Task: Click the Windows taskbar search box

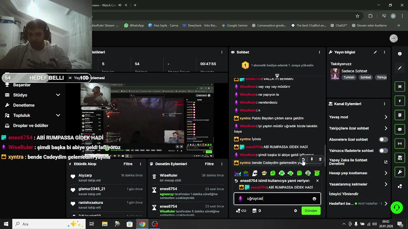Action: [x=49, y=224]
